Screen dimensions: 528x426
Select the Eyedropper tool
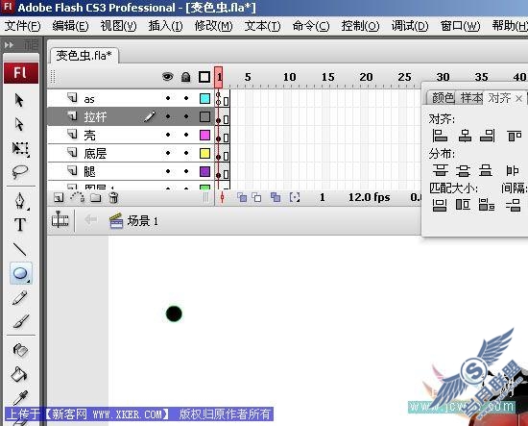tap(20, 397)
